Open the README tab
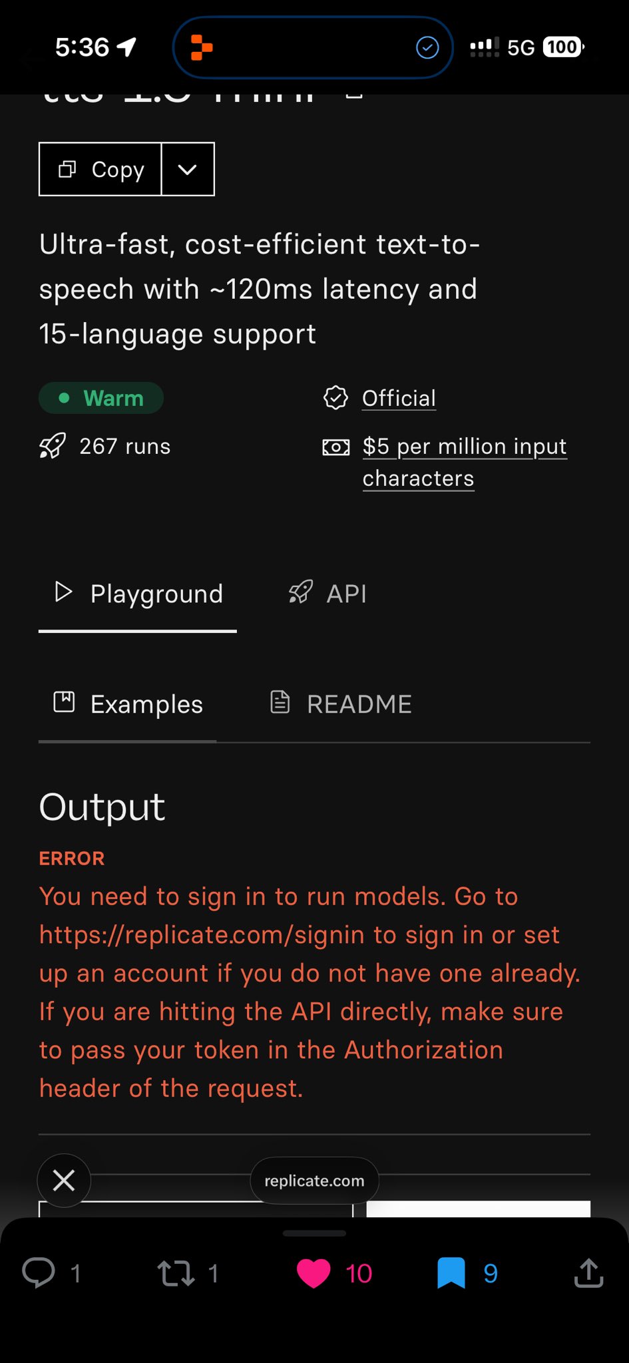 tap(341, 704)
